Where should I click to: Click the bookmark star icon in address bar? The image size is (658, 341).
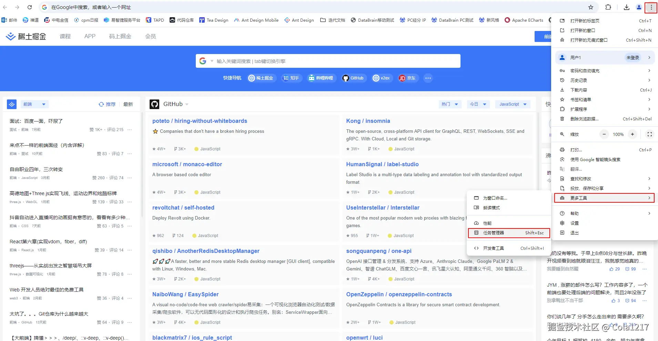point(591,7)
